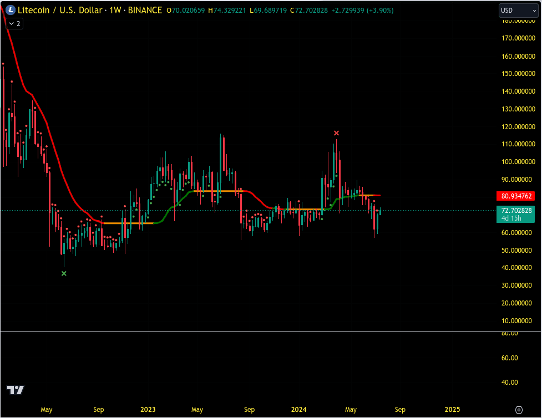Click the red X sell marker
Screen dimensions: 542x418
336,133
